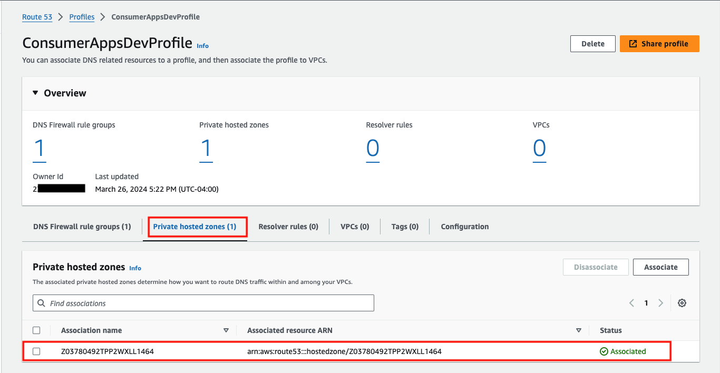
Task: Click the green Associated status check icon
Action: [x=604, y=351]
